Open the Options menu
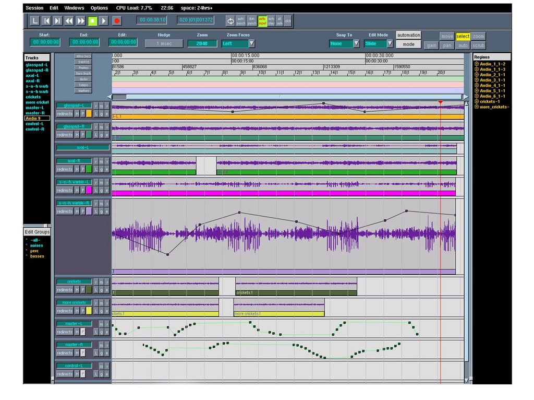 (x=99, y=8)
